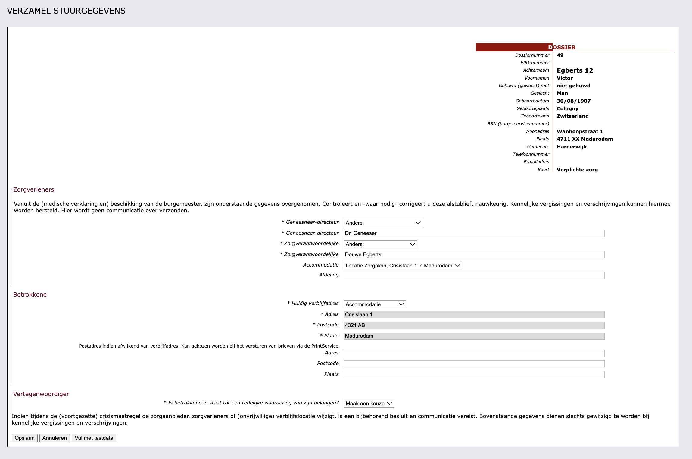Click the empty Afdeling input field

coord(474,275)
